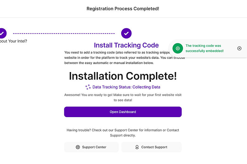Click the 'You need to add a tracking code' description

pyautogui.click(x=118, y=58)
